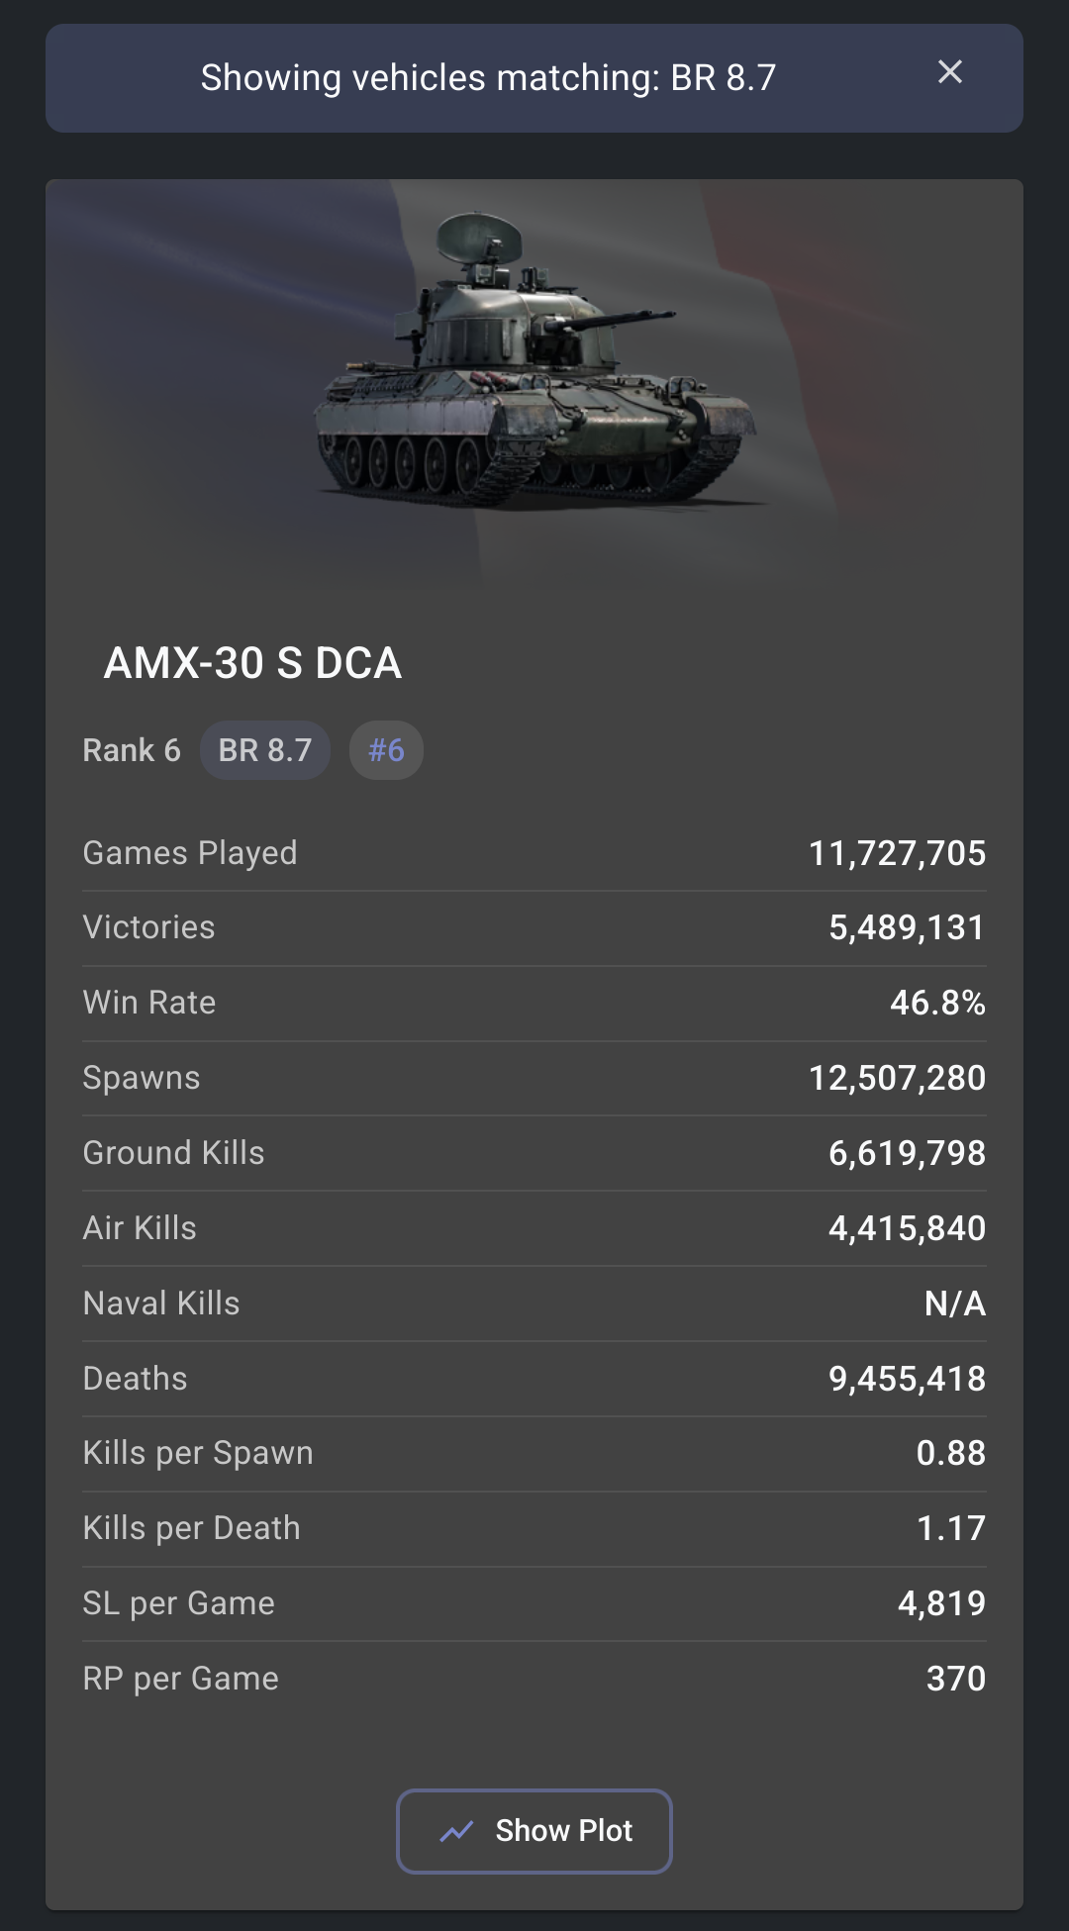Click the RP per Game row
Screen dimensions: 1069x1931
(534, 1679)
